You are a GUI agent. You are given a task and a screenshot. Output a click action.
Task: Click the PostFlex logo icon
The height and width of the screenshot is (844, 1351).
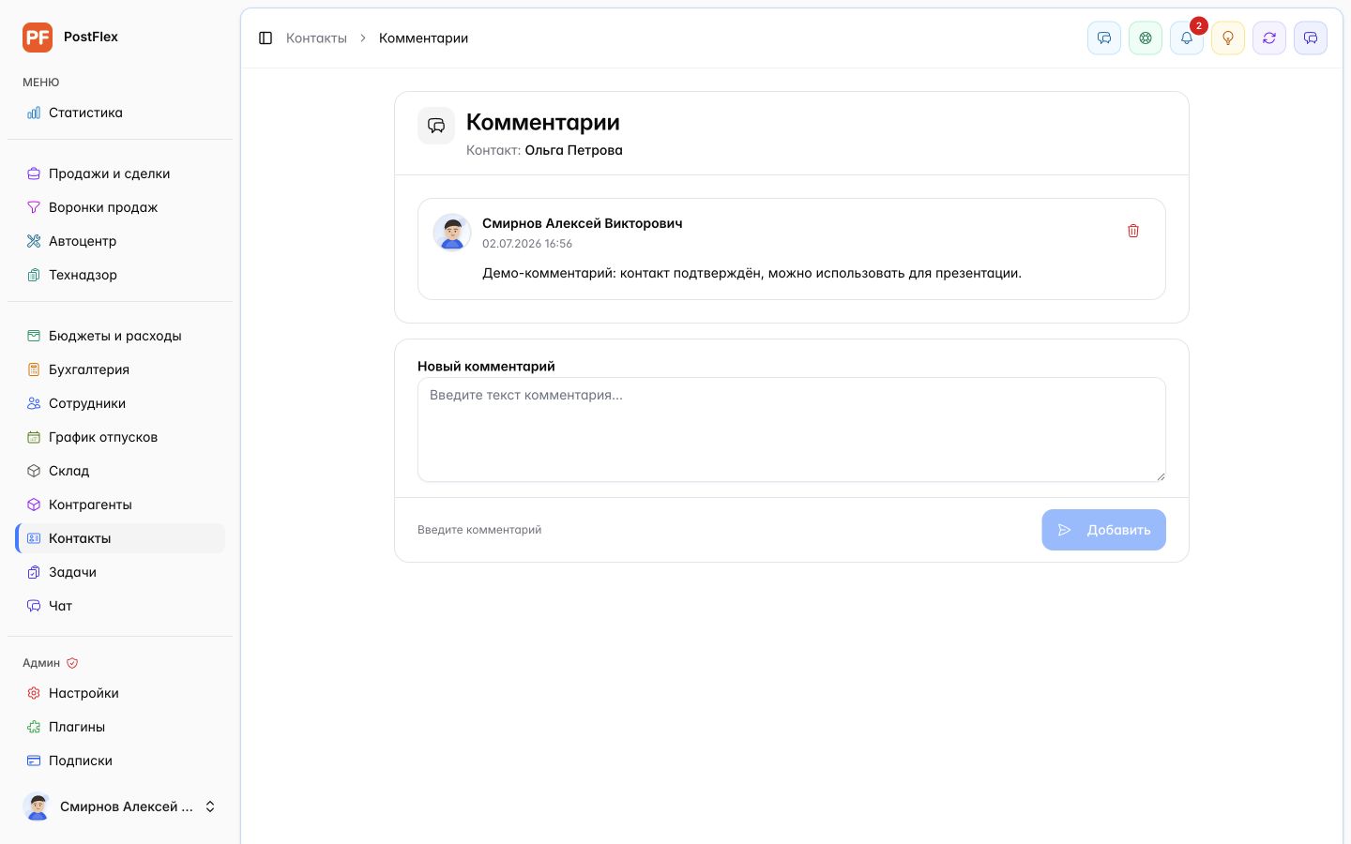38,38
